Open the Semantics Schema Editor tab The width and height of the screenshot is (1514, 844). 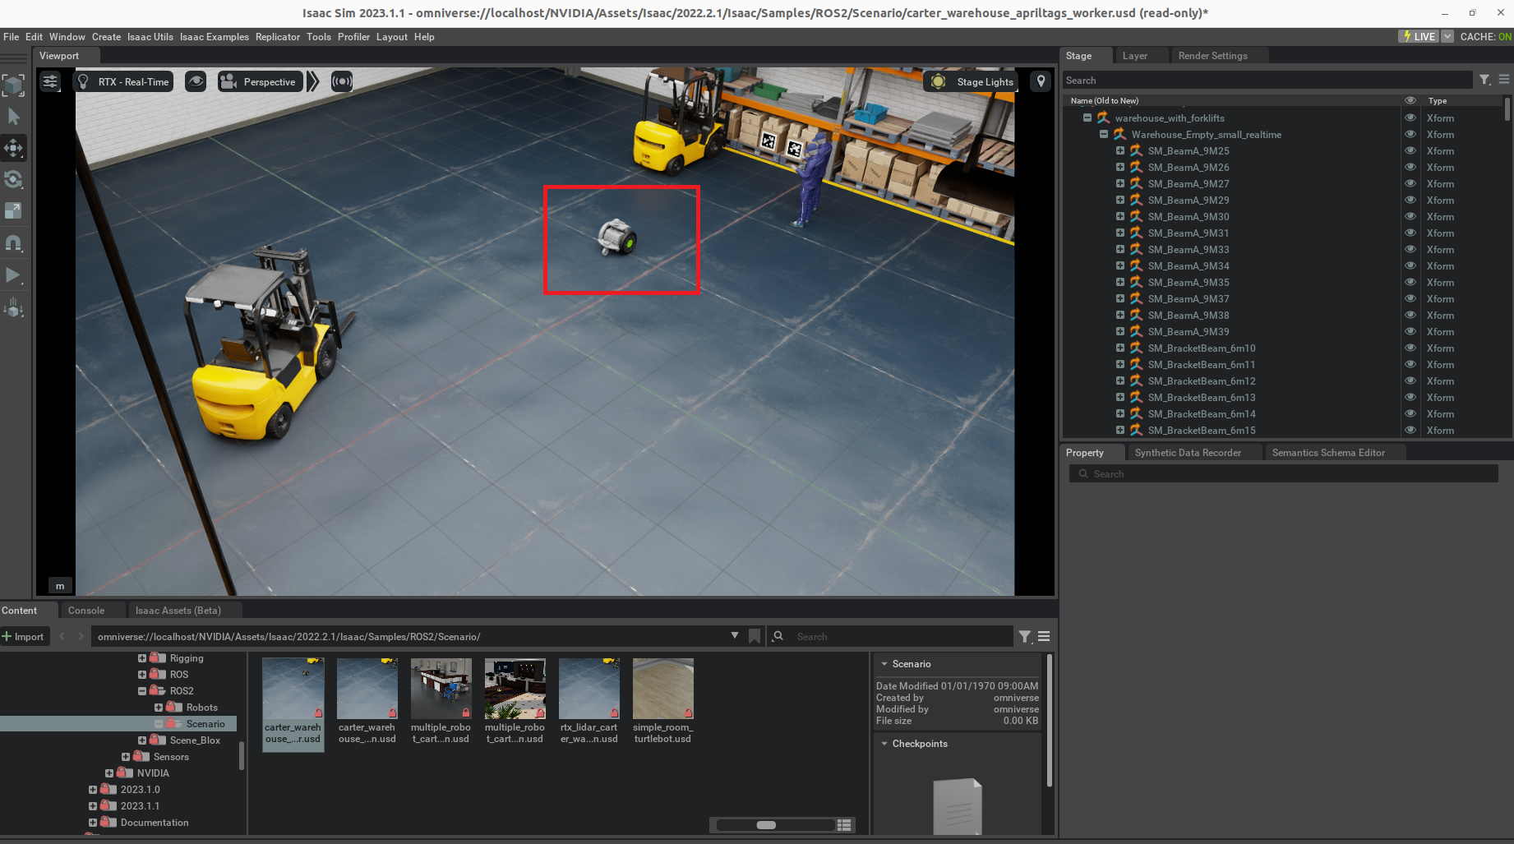click(1329, 453)
